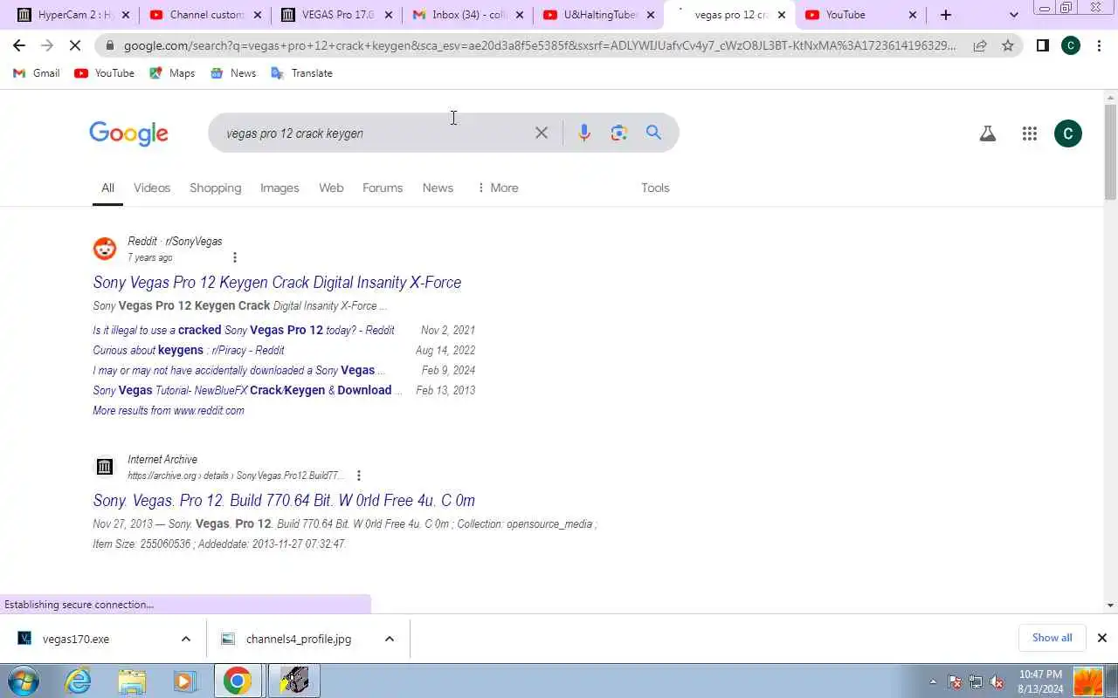Toggle Chrome side panel icon
The height and width of the screenshot is (698, 1118).
(1042, 45)
